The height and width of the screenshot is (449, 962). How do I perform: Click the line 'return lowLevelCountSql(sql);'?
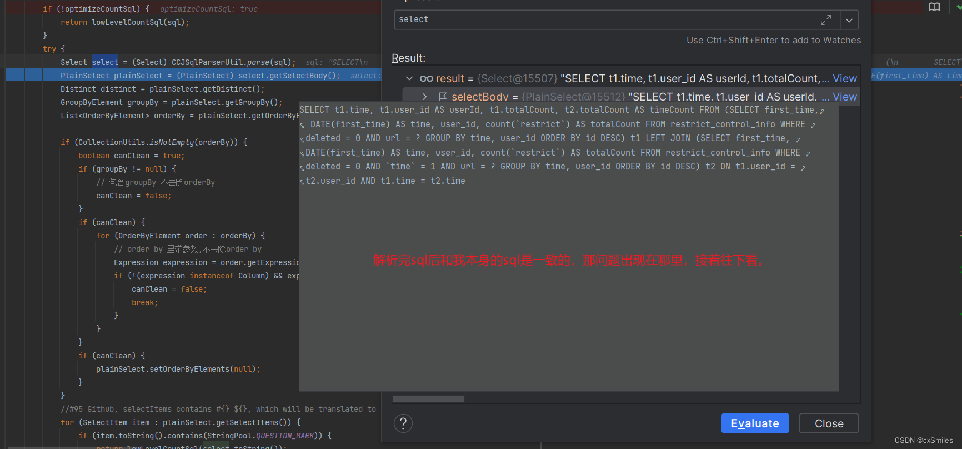pos(125,22)
